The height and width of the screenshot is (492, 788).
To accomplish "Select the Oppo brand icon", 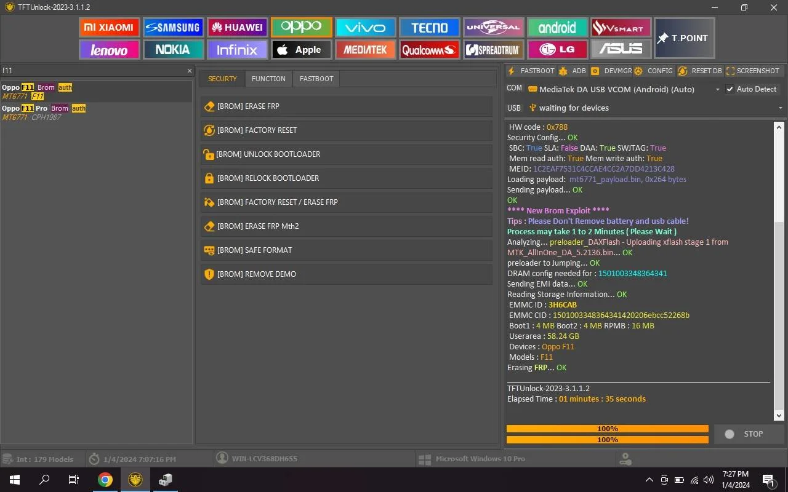I will click(x=301, y=27).
